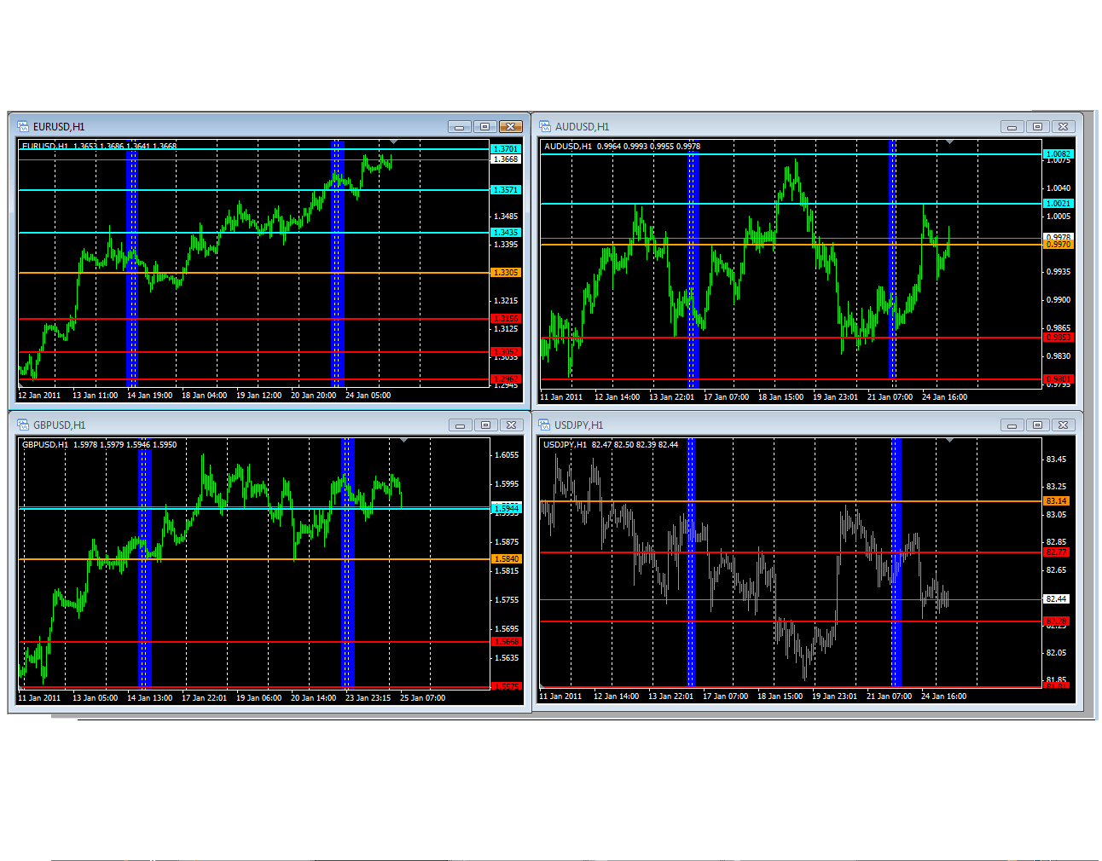Image resolution: width=1102 pixels, height=861 pixels.
Task: Activate the USDJPY,H1 window title text
Action: point(578,425)
